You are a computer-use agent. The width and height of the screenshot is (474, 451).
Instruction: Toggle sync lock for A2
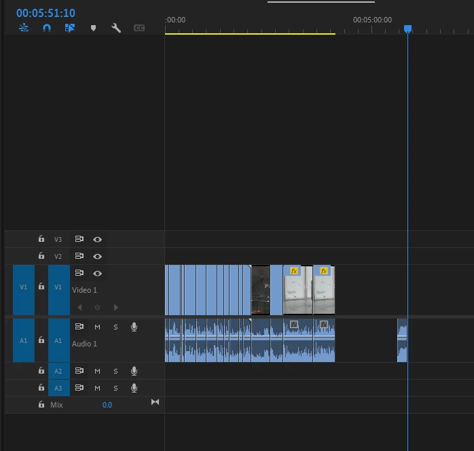[79, 371]
